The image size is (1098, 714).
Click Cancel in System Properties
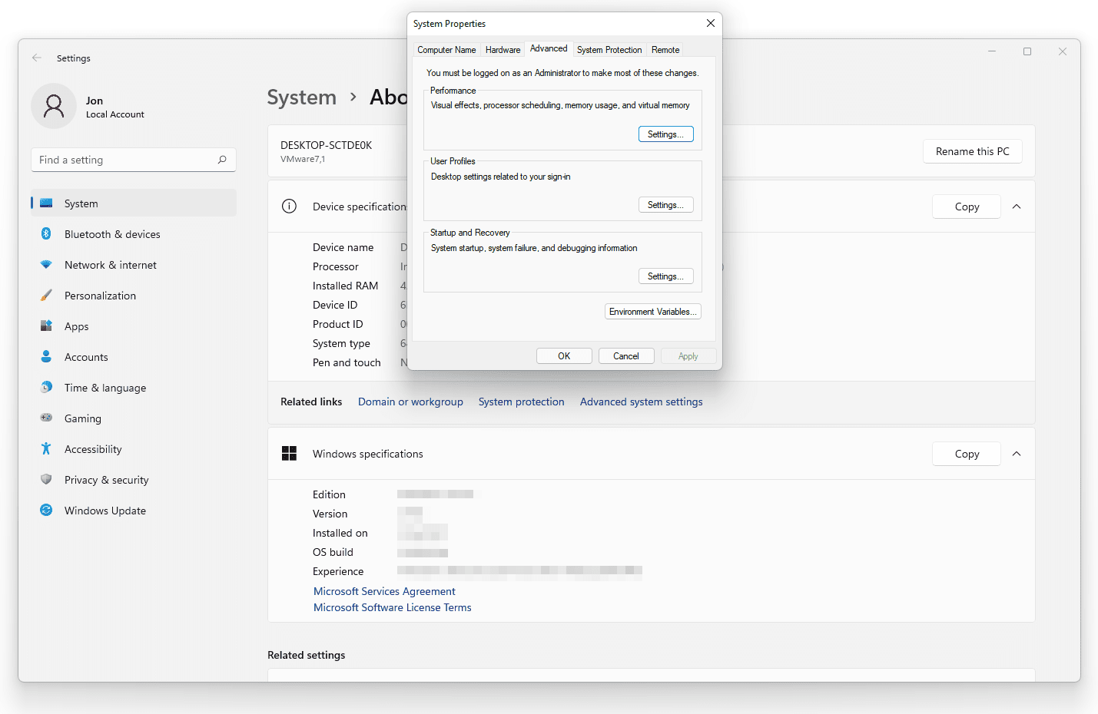(x=626, y=356)
